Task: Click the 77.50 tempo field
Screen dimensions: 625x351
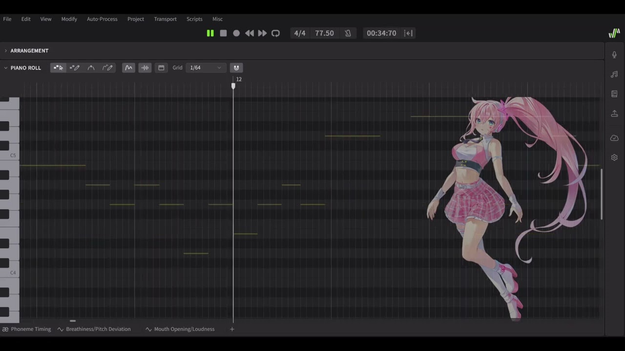Action: click(x=324, y=33)
